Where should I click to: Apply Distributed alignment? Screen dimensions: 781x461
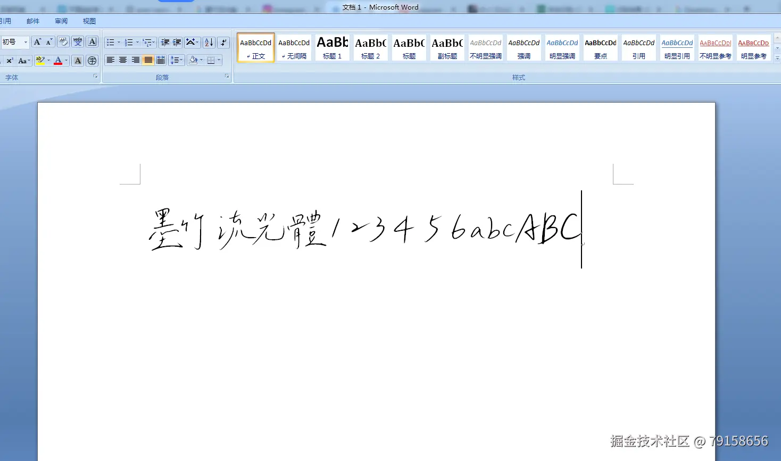[161, 61]
